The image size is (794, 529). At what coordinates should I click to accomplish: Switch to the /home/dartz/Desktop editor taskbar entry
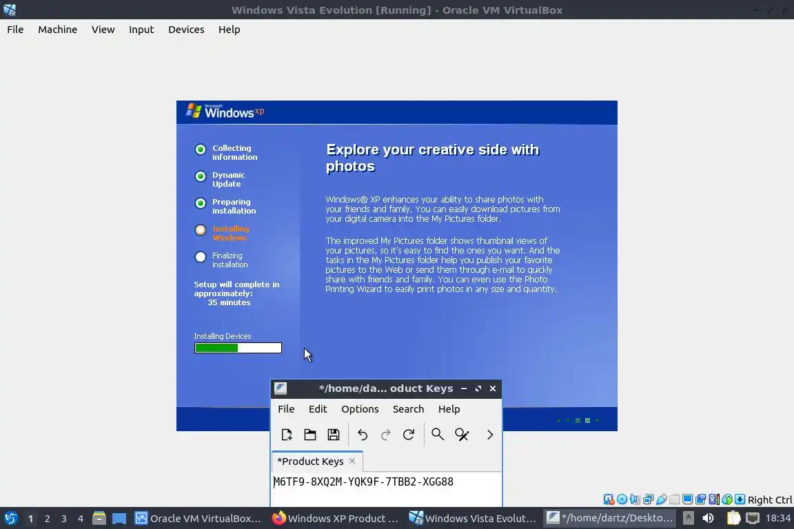tap(610, 519)
